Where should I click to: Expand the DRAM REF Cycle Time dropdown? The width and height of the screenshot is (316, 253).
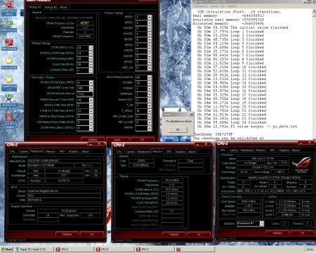(x=91, y=89)
